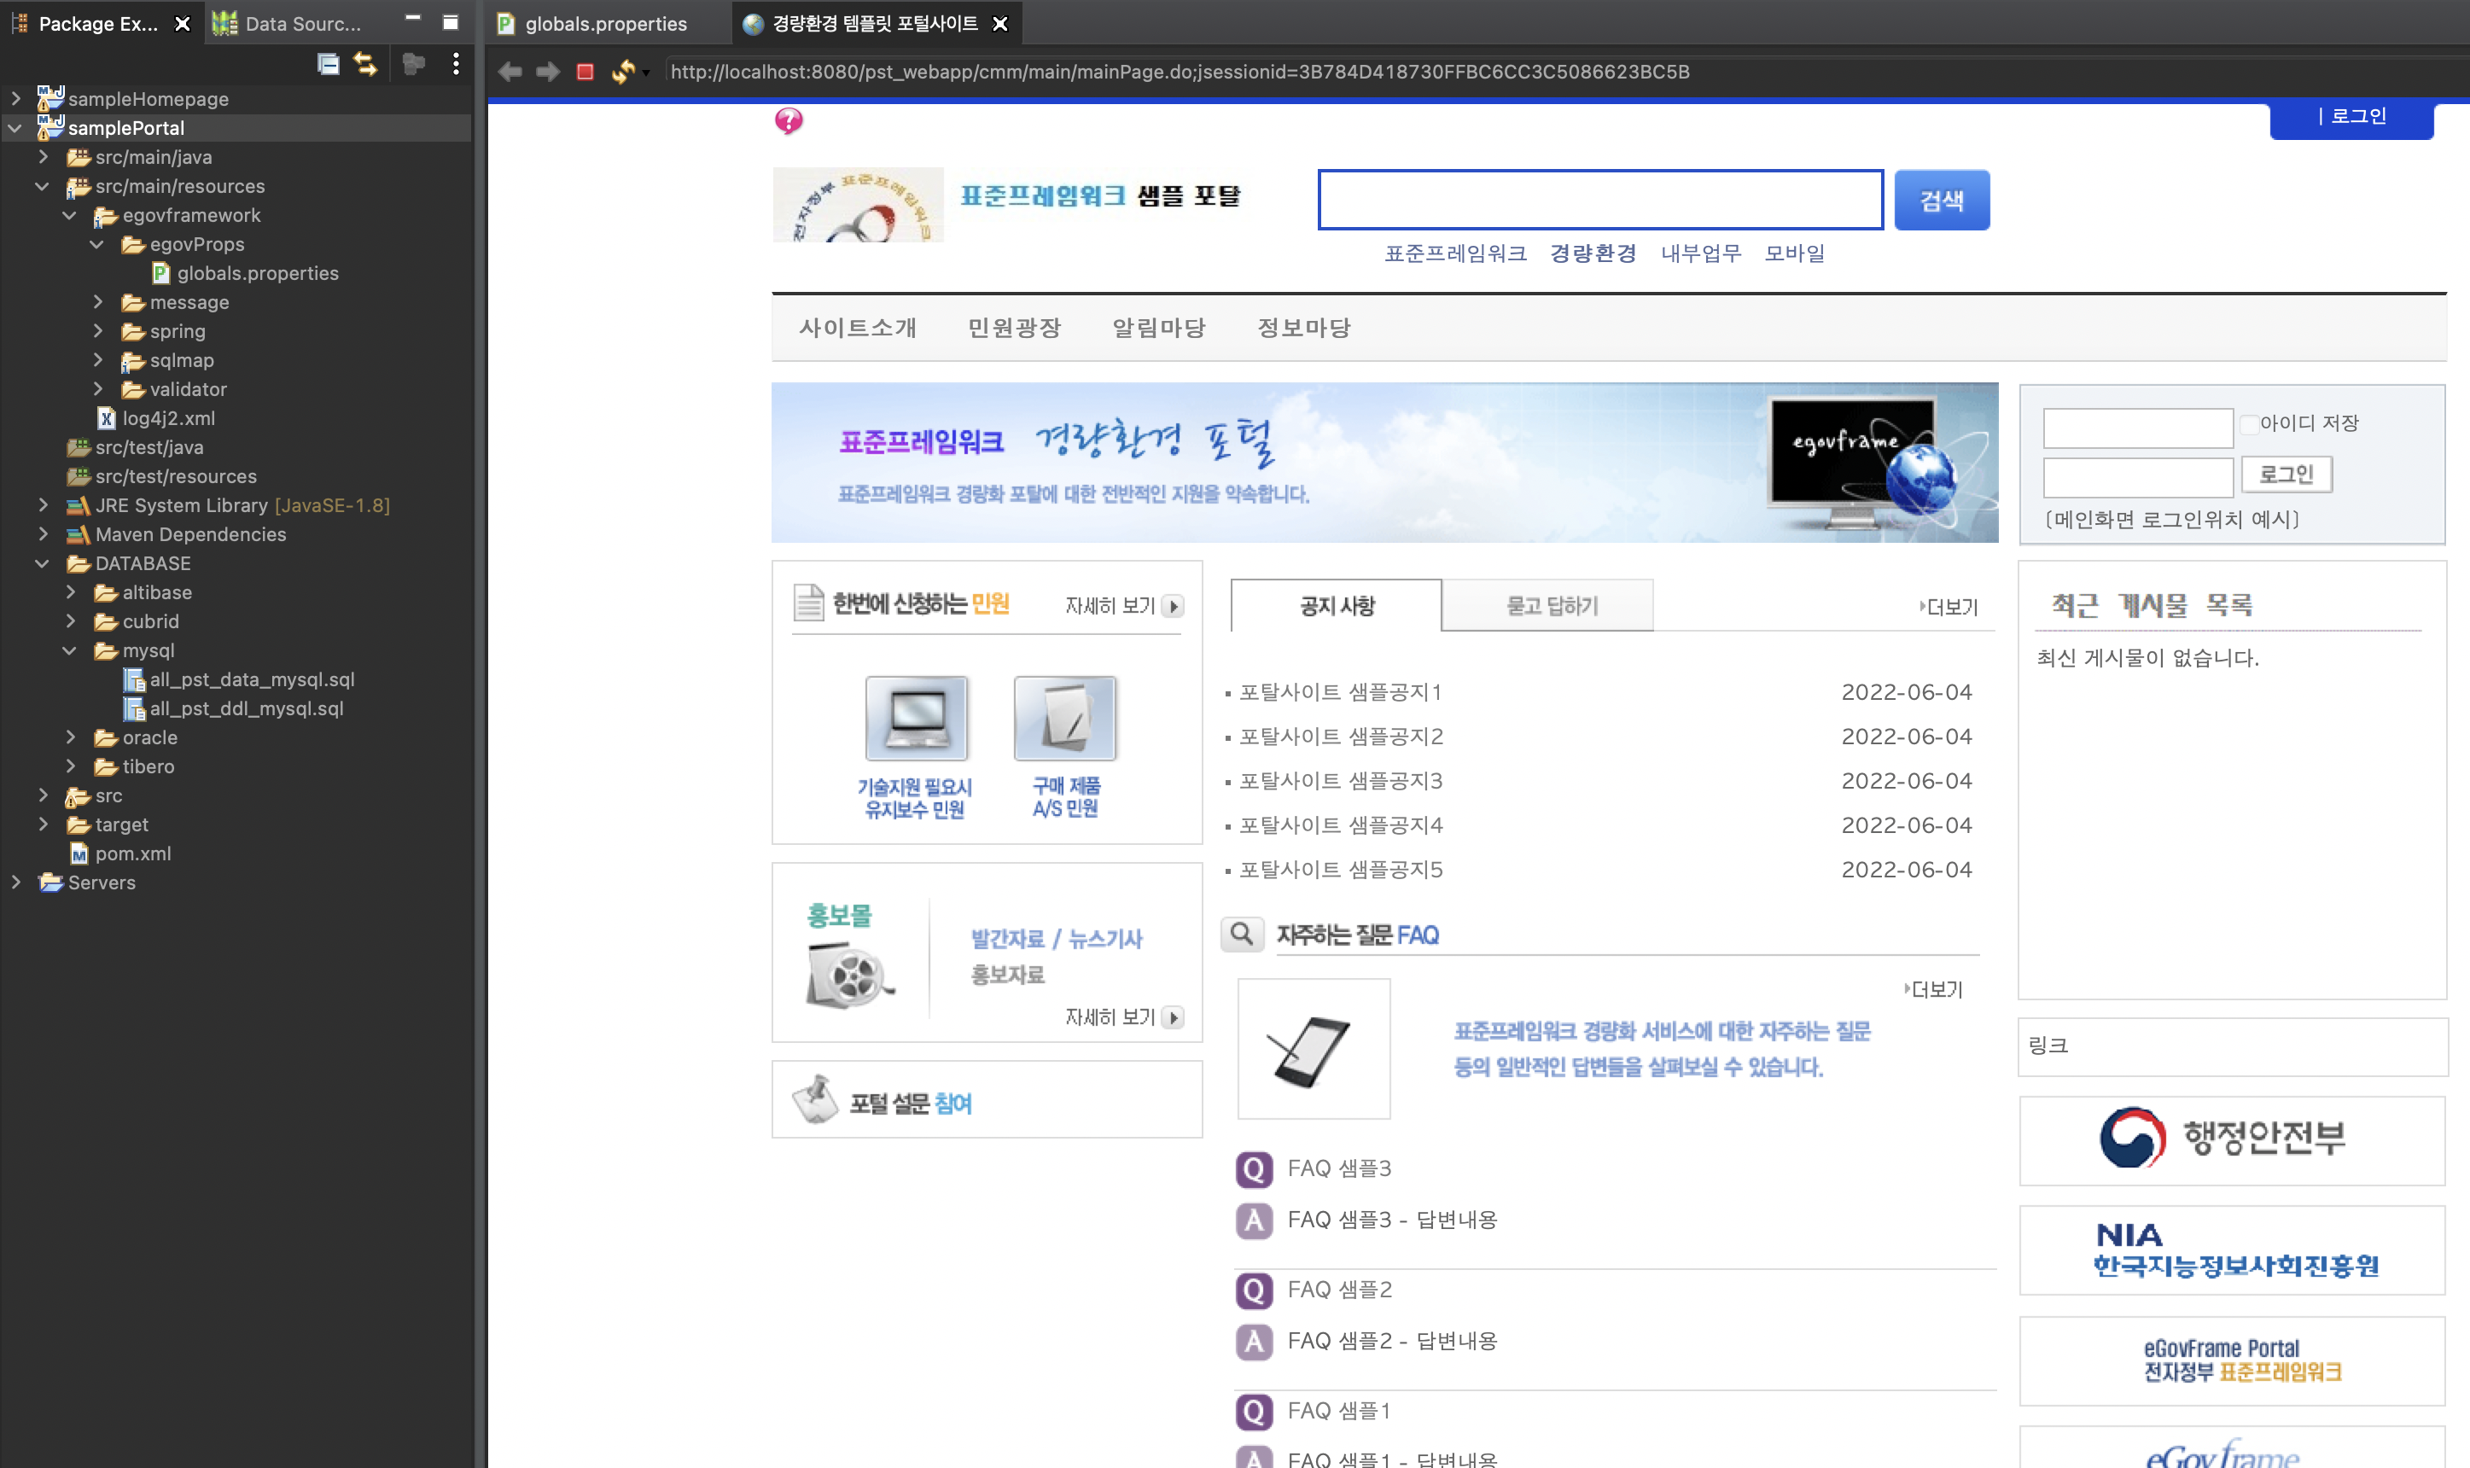
Task: Stop page loading with red button
Action: point(585,73)
